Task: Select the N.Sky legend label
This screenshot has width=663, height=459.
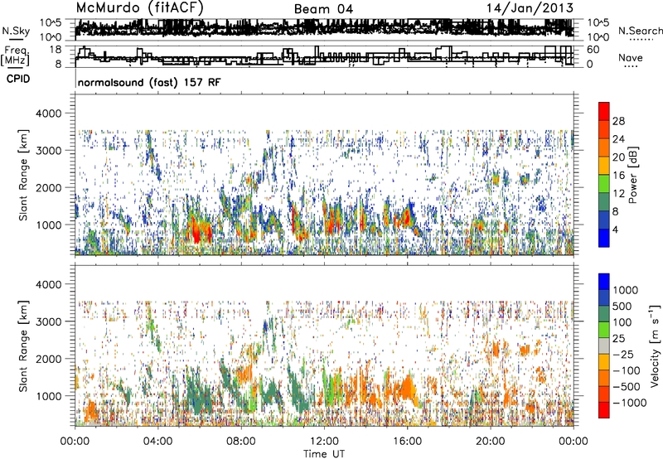Action: point(16,31)
